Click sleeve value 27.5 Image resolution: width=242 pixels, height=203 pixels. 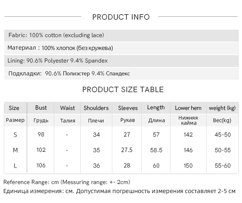(x=127, y=150)
